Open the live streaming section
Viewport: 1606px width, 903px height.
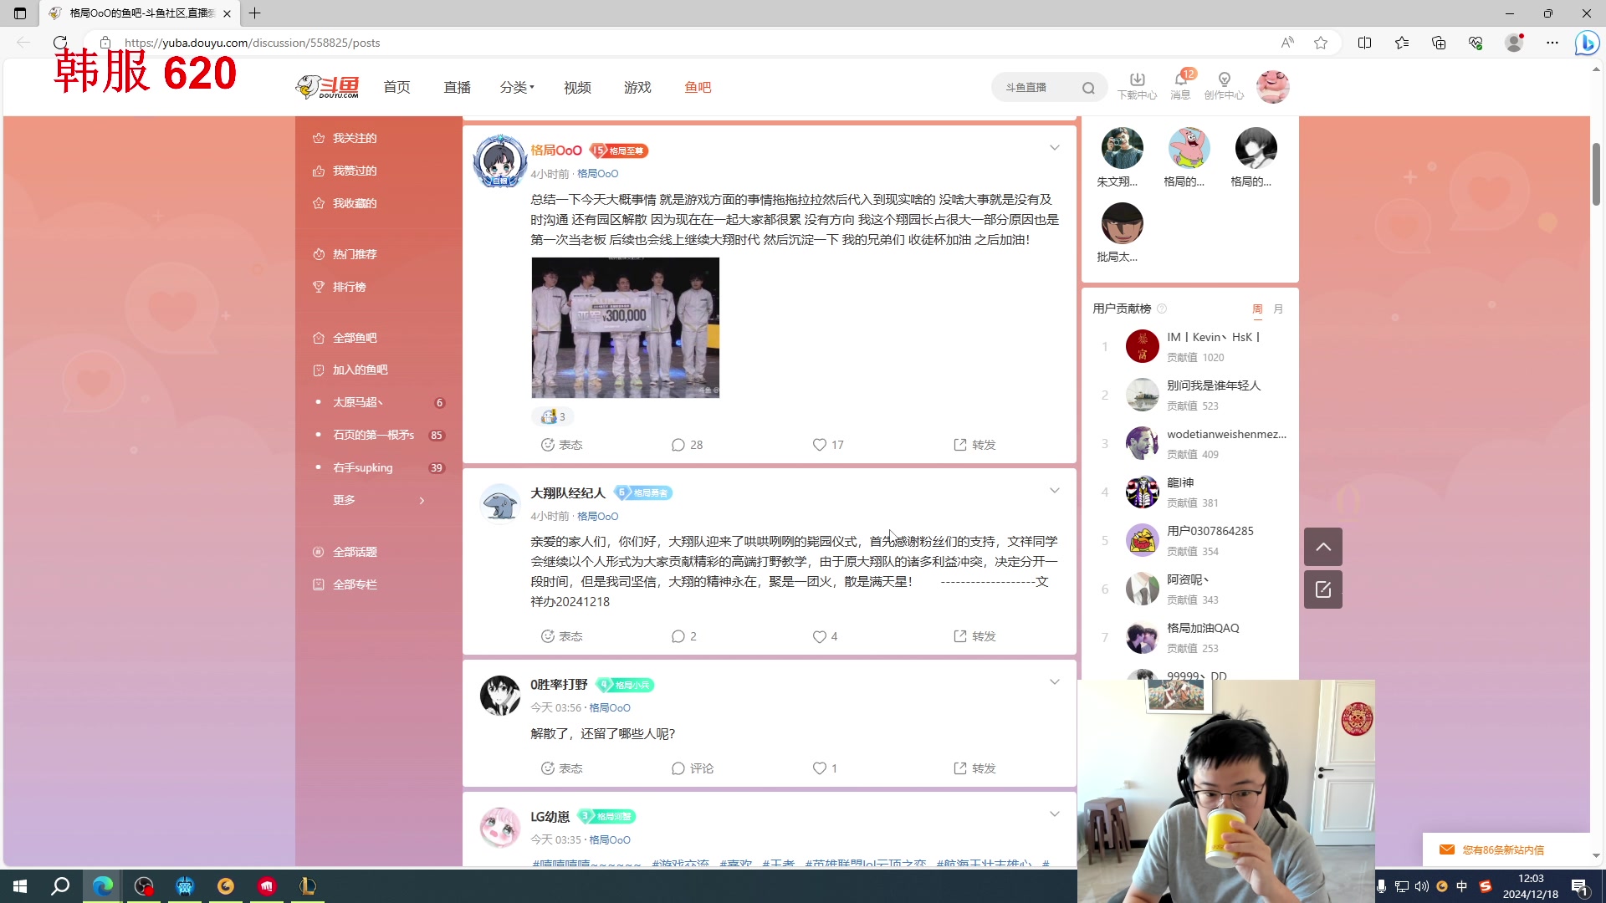click(x=456, y=87)
